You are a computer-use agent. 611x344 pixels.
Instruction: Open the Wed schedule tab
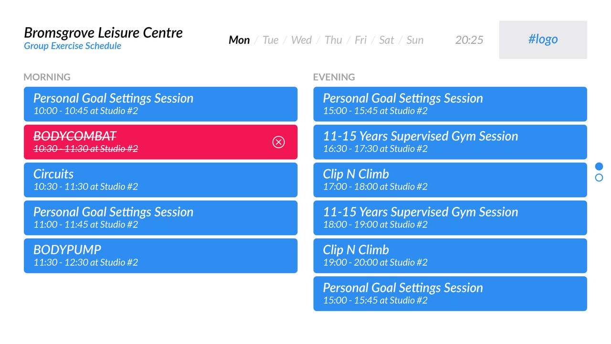pos(301,40)
